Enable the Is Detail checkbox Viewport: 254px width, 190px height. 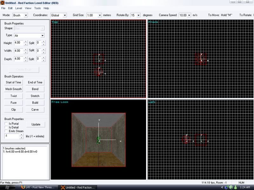(6, 127)
